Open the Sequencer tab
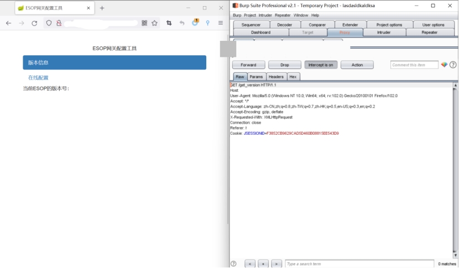459x268 pixels. coord(251,25)
